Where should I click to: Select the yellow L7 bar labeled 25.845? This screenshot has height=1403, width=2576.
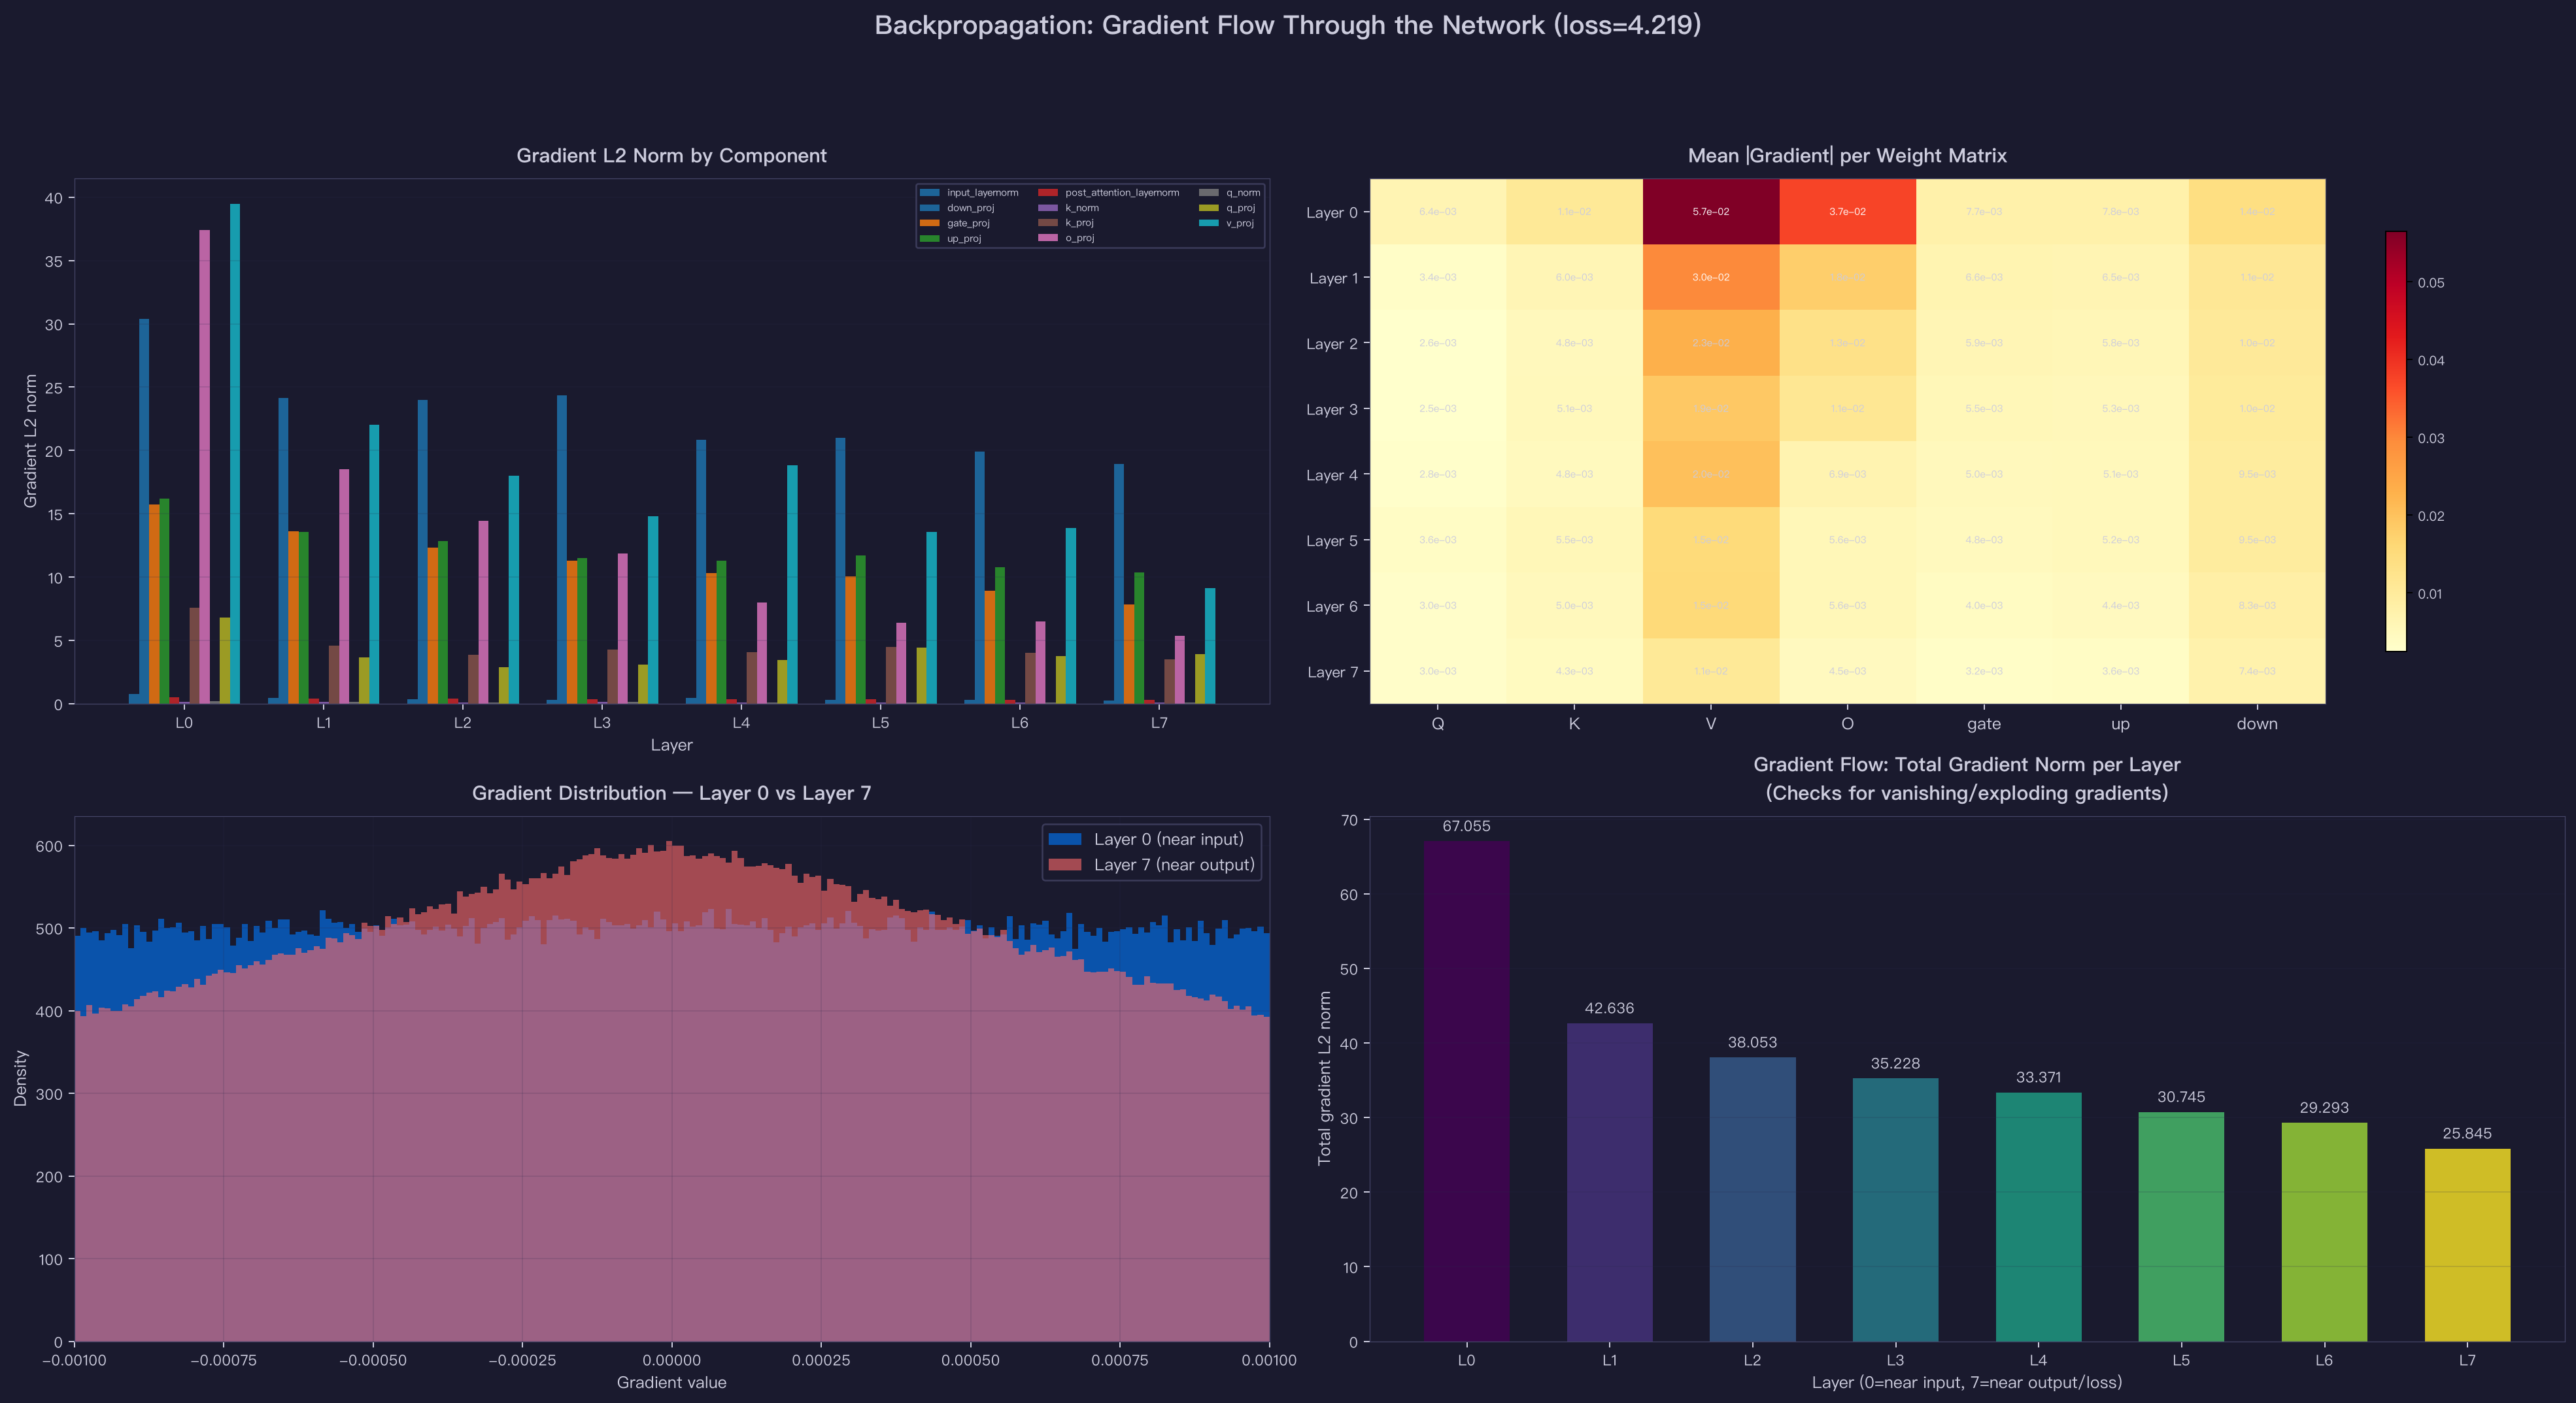2467,1245
